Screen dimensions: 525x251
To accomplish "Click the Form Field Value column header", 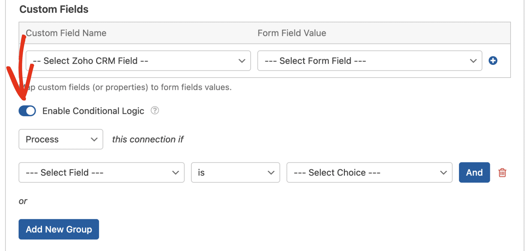I will click(x=292, y=33).
